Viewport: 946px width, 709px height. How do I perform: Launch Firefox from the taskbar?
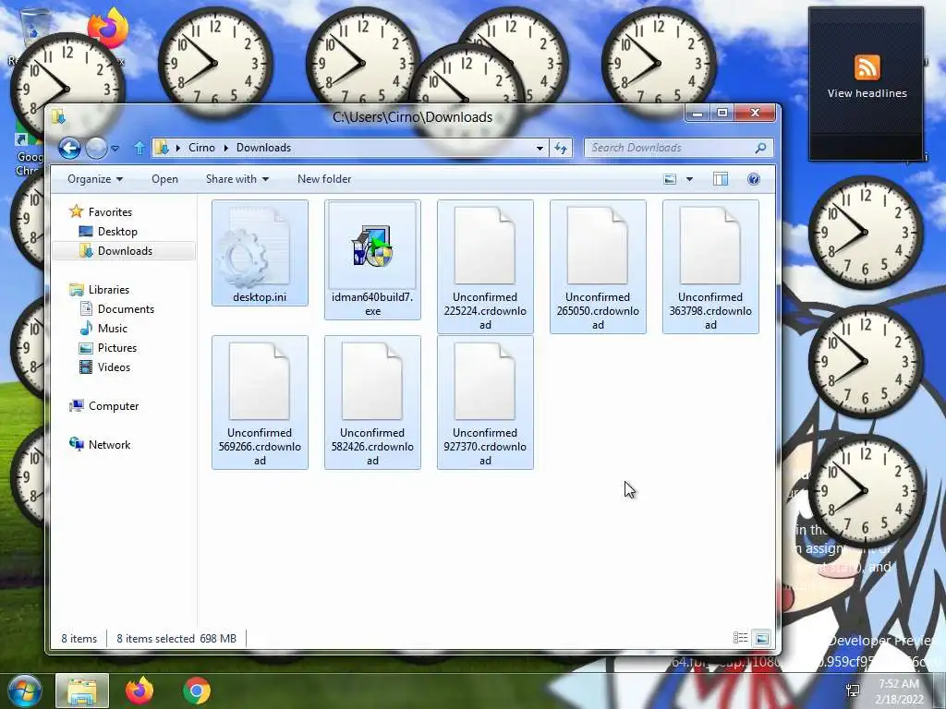point(139,691)
